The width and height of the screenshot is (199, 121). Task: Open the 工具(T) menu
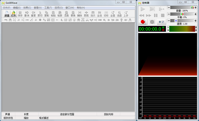coord(48,8)
